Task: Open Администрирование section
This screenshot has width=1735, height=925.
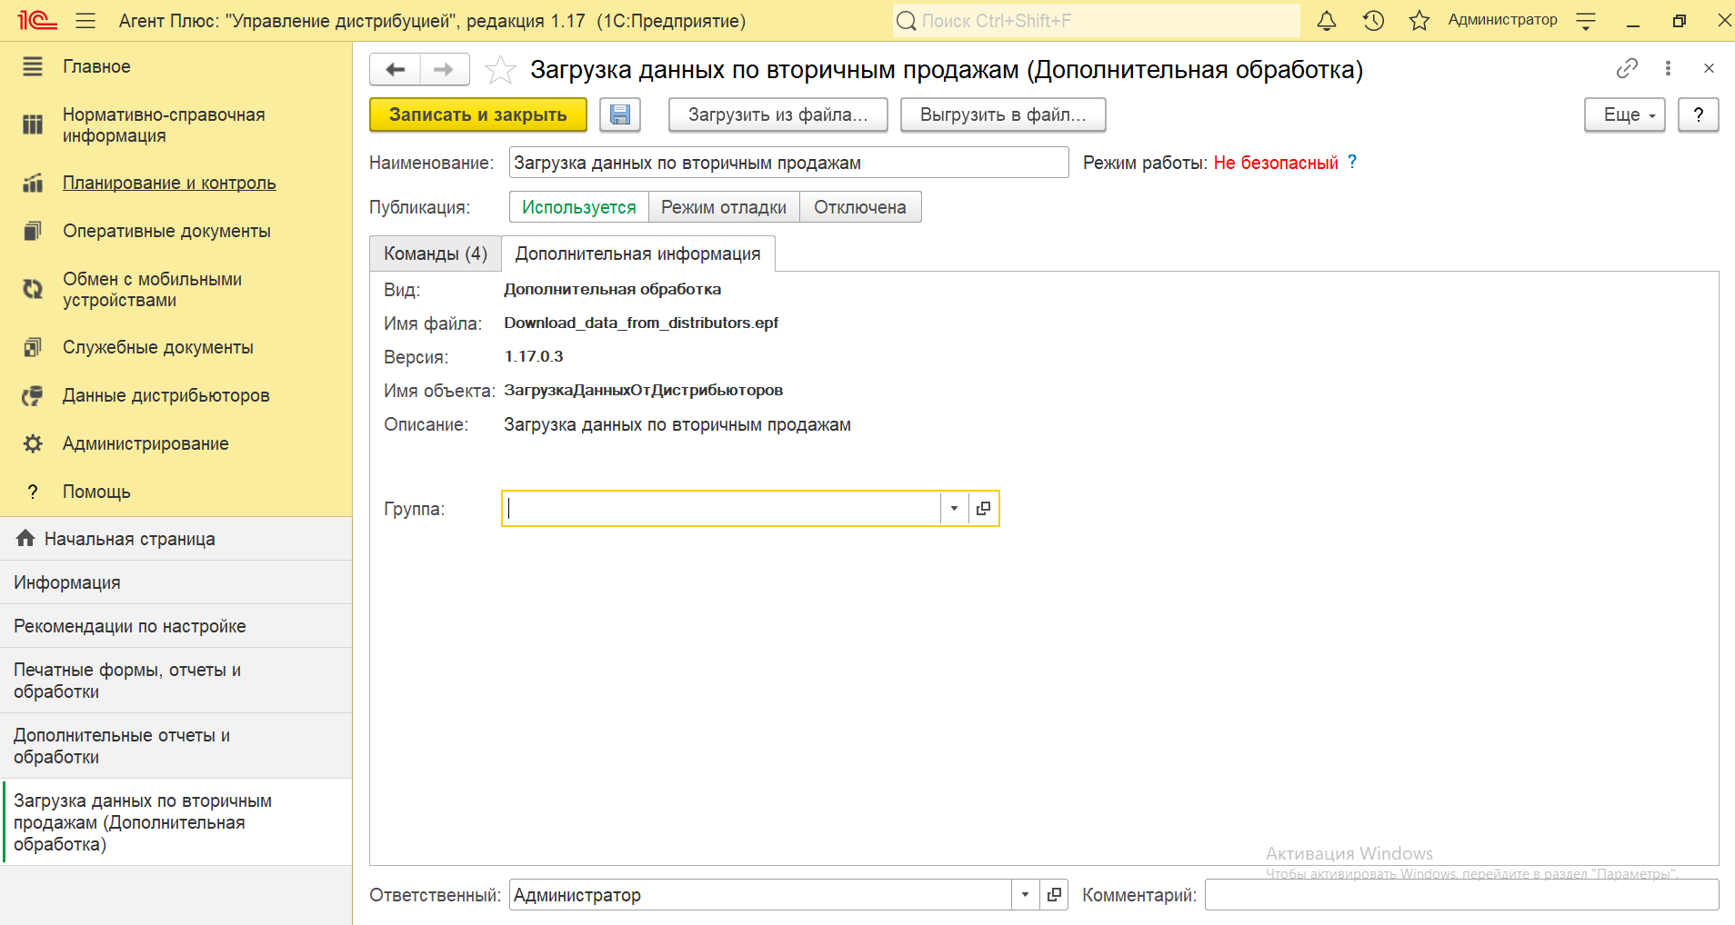Action: coord(145,443)
